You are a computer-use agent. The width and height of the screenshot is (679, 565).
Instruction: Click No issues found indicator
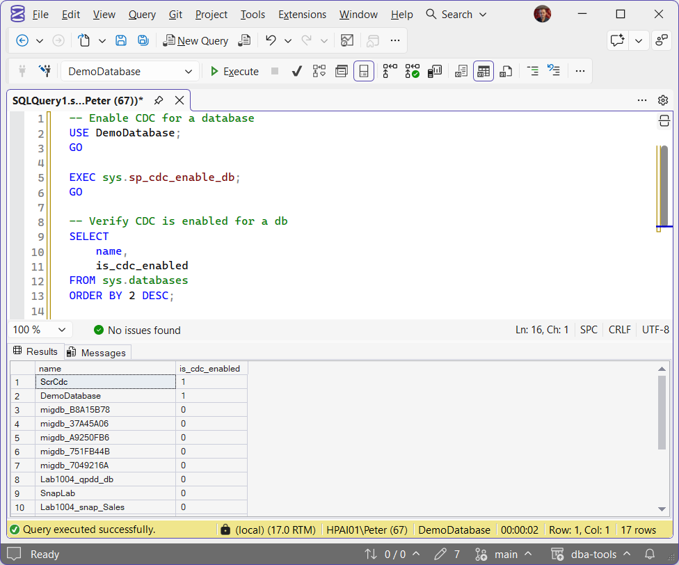pyautogui.click(x=137, y=331)
